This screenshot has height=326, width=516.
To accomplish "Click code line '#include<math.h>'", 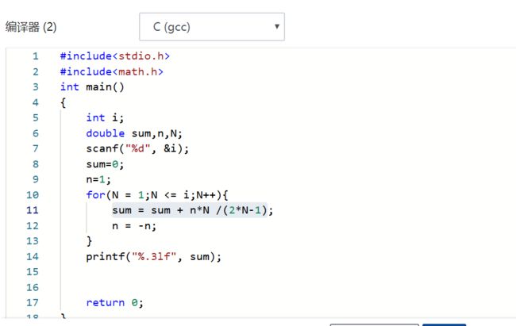I will click(112, 71).
